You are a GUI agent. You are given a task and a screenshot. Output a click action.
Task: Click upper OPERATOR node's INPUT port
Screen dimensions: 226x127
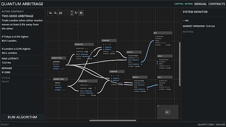click(75, 54)
